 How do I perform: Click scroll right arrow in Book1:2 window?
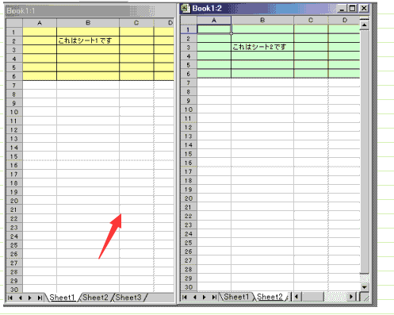click(351, 297)
